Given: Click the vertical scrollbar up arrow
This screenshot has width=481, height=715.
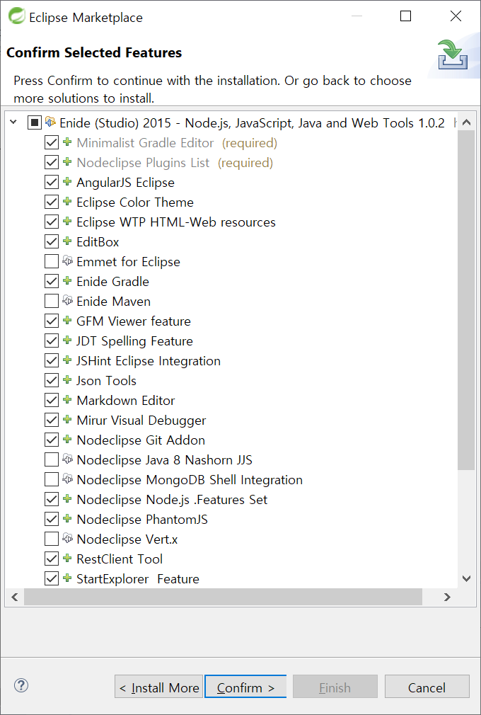Looking at the screenshot, I should (466, 122).
